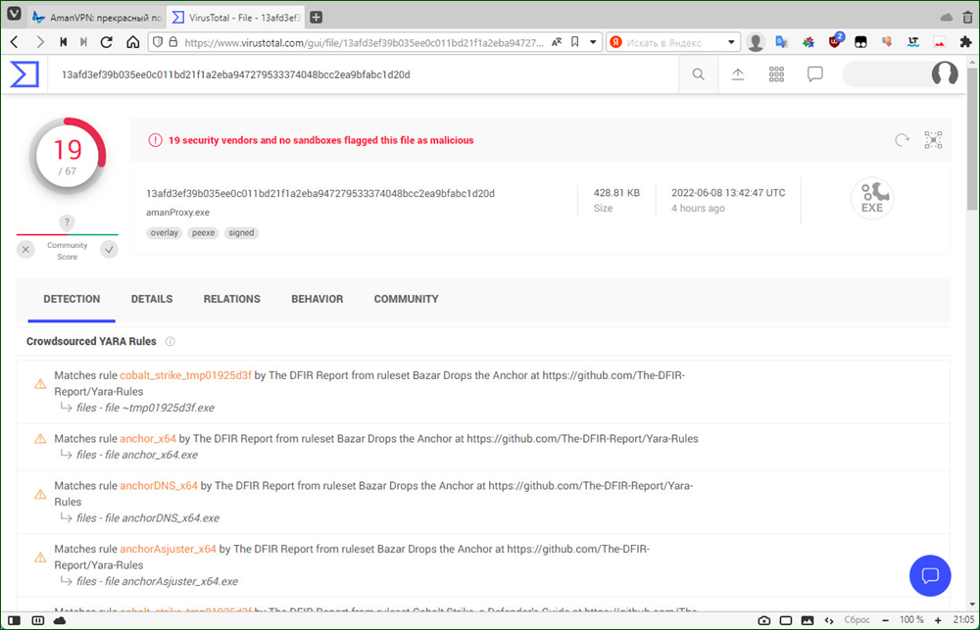Open the Google Translate extension
The image size is (980, 630).
pos(781,42)
